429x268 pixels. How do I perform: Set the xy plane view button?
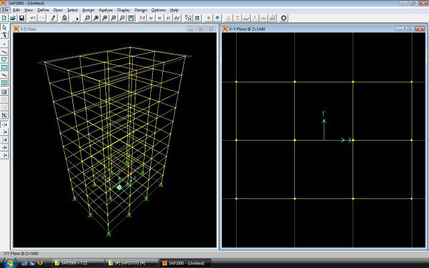[x=151, y=18]
